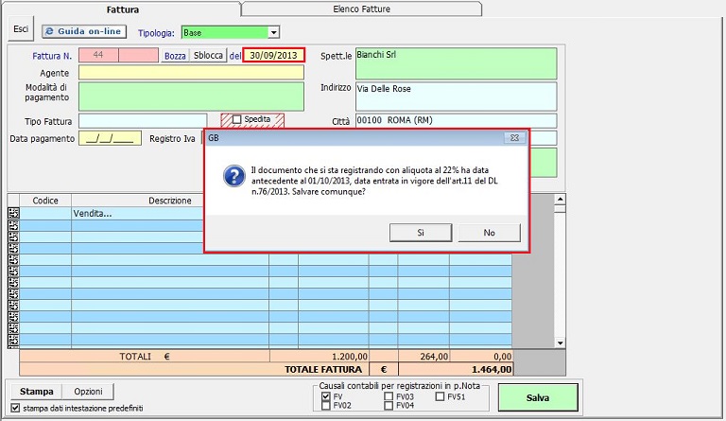
Task: Tick the FV02 causale checkbox
Action: click(326, 406)
